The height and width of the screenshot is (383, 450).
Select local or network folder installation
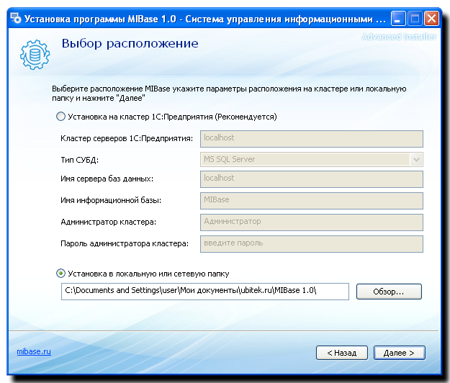60,274
